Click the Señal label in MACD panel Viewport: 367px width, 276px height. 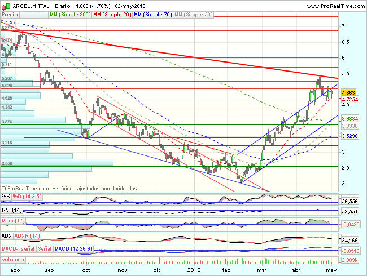45,249
